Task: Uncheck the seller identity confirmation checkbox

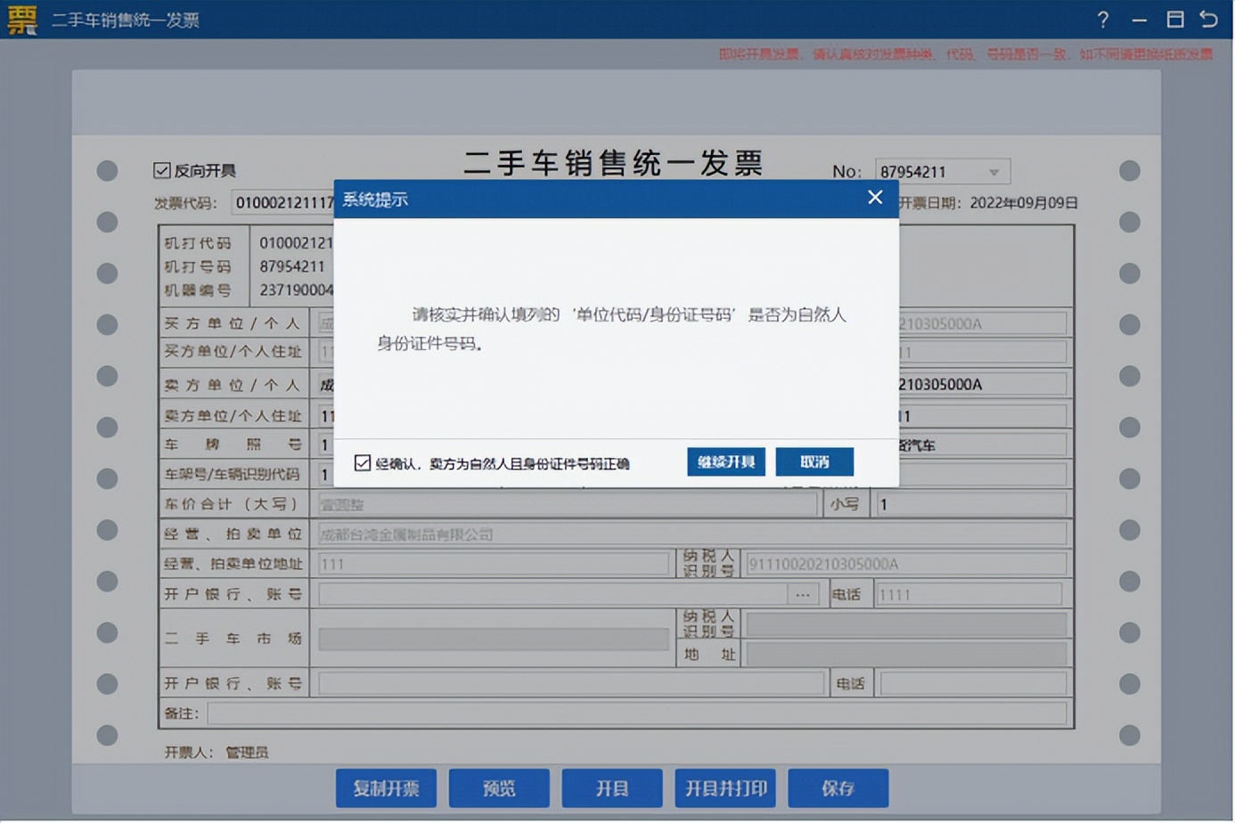Action: pos(361,462)
